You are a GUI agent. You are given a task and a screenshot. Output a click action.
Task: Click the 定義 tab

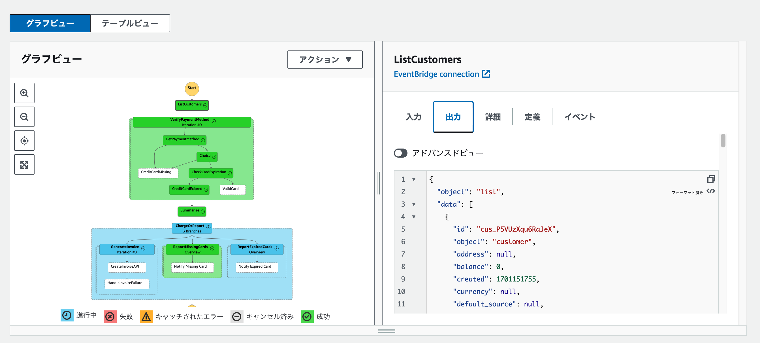(x=532, y=117)
